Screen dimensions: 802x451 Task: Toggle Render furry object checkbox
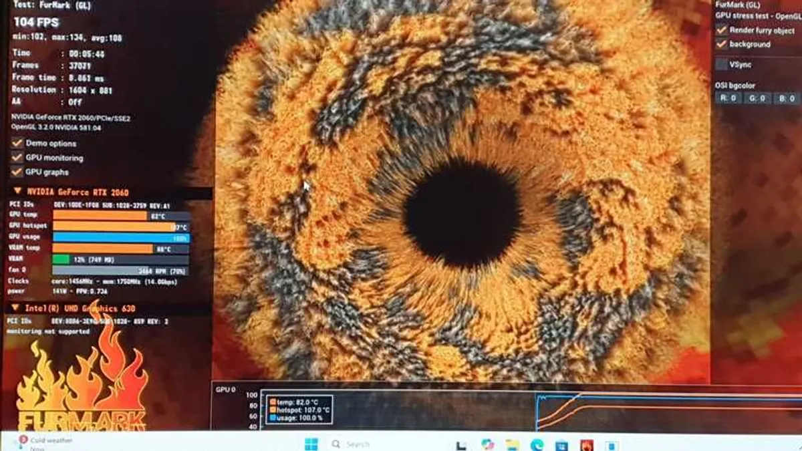[722, 30]
